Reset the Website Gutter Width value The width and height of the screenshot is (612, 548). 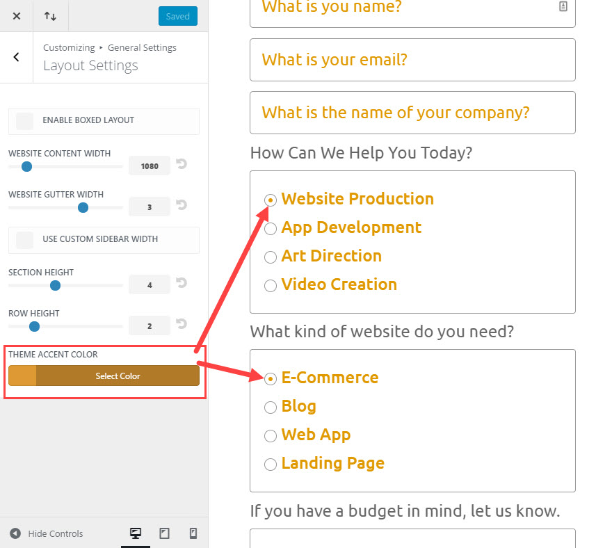click(182, 206)
